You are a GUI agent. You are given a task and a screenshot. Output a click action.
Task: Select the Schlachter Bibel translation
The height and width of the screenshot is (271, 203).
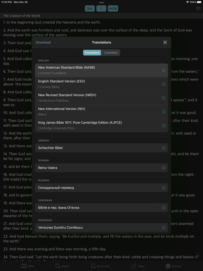click(x=101, y=148)
